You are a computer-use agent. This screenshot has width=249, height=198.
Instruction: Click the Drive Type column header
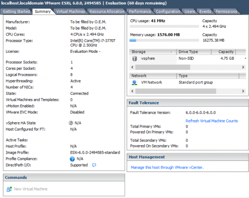(194, 52)
